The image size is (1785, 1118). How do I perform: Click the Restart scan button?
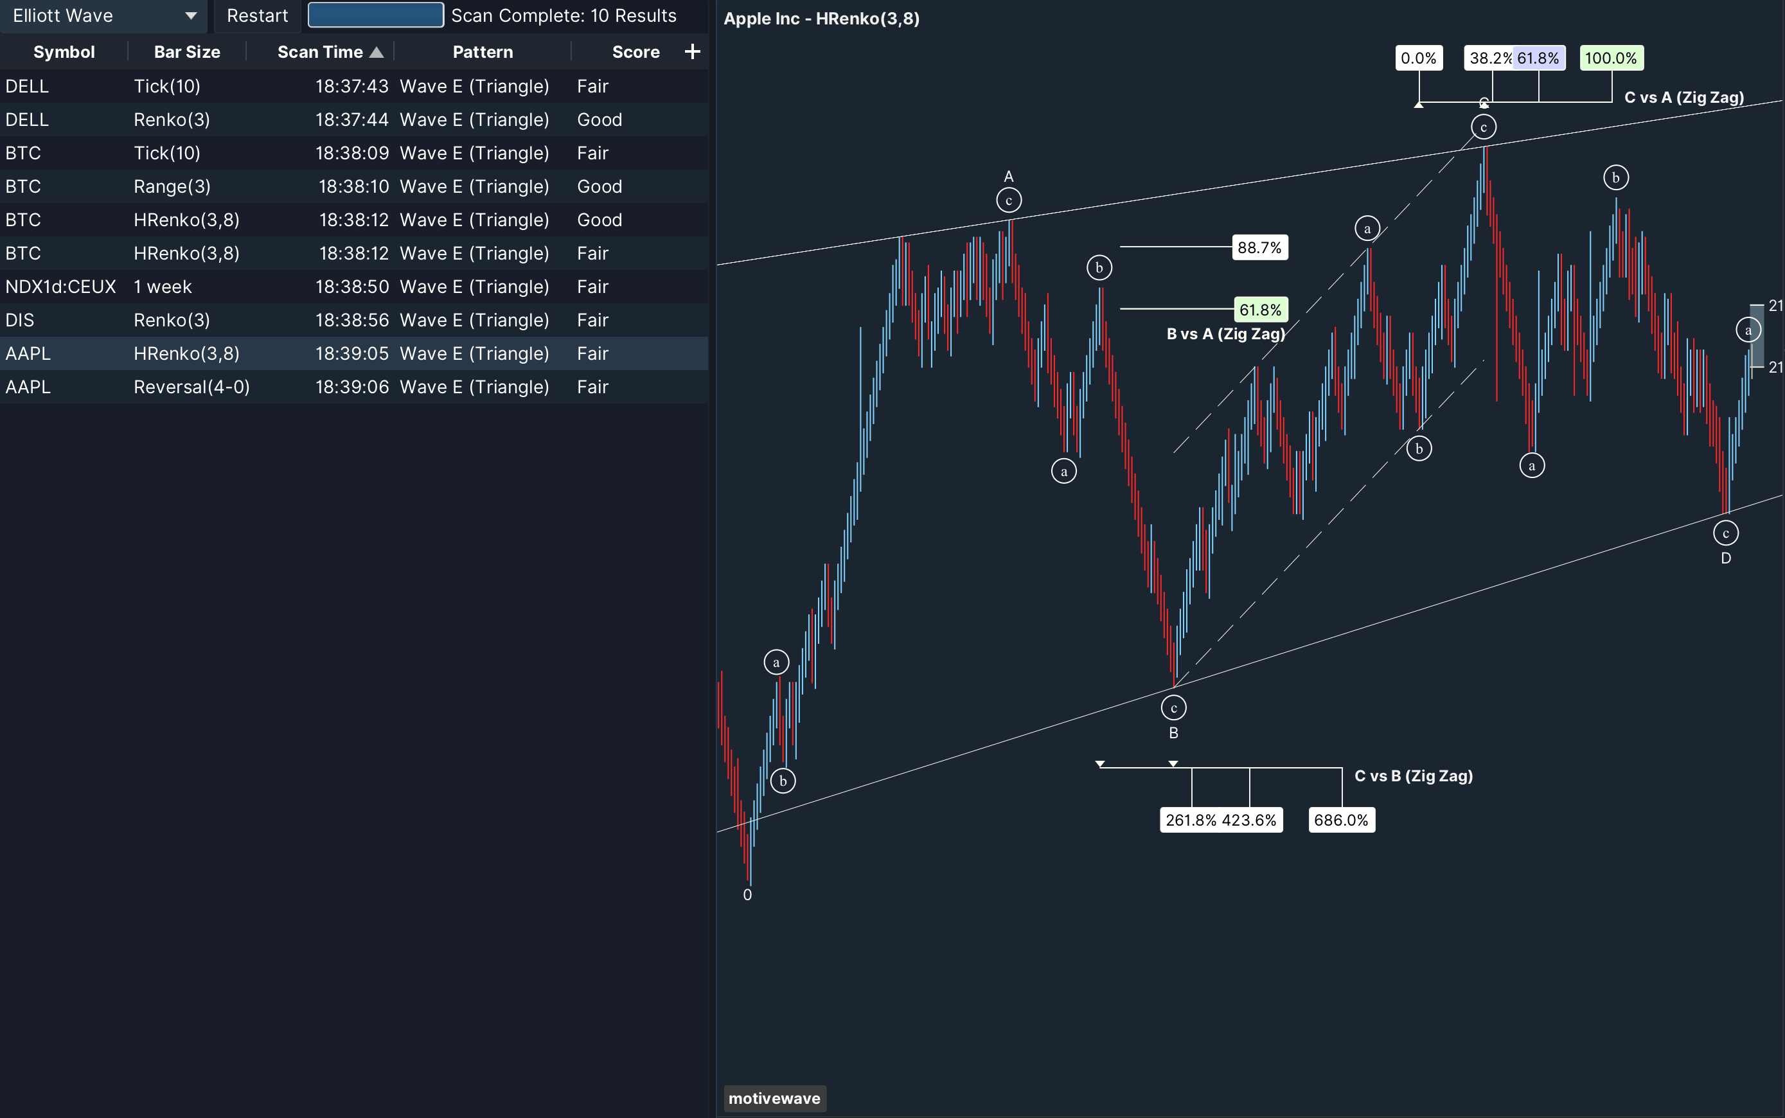(x=256, y=15)
